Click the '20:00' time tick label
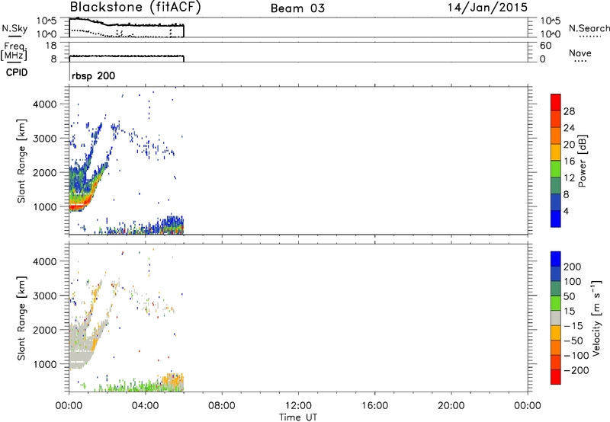 coord(451,406)
